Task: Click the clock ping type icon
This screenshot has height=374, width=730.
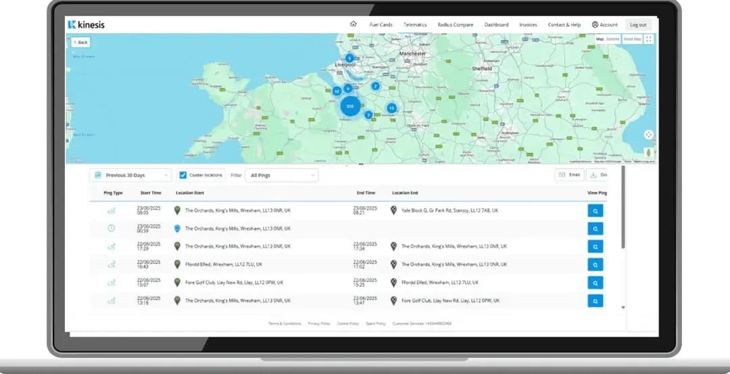Action: [x=112, y=229]
